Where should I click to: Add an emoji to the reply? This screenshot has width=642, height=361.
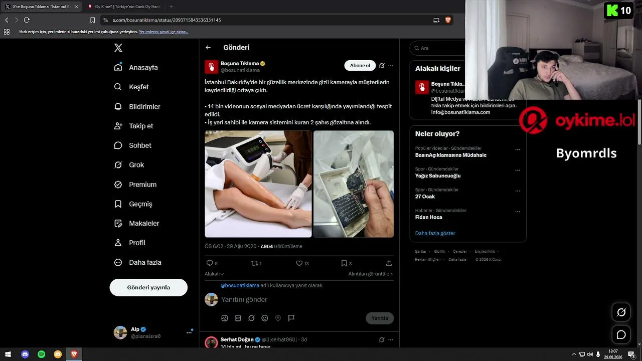click(265, 318)
